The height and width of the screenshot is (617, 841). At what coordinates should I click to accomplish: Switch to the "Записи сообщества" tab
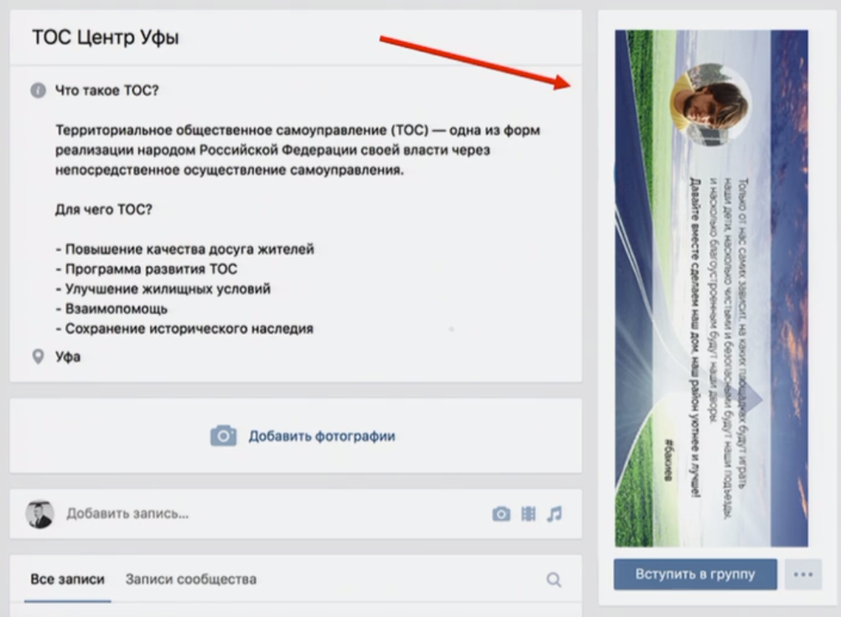pyautogui.click(x=191, y=579)
